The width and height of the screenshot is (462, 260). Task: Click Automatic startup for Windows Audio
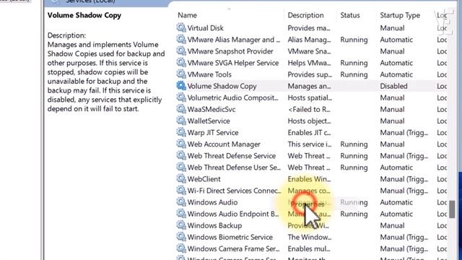396,202
